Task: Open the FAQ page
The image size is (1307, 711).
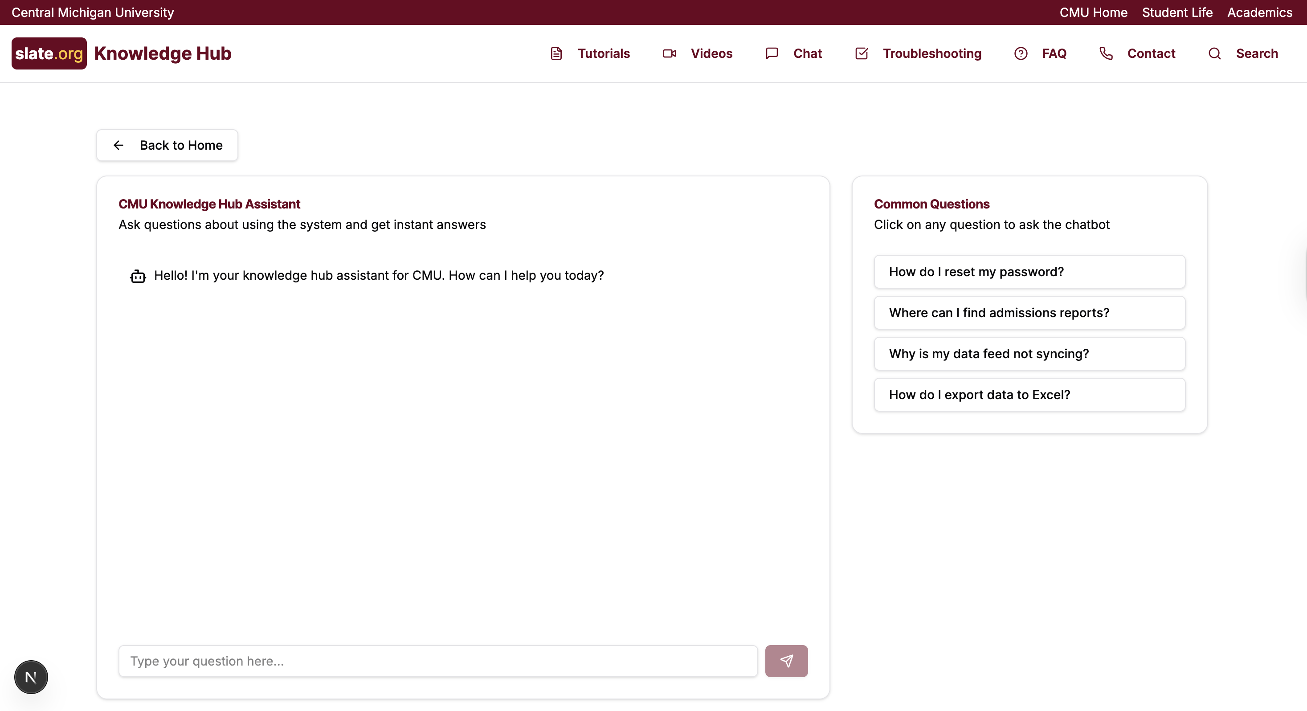Action: [1040, 53]
